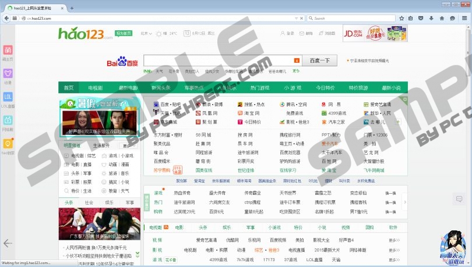472x267 pixels.
Task: Select the 今日特价 navigation tab
Action: pos(325,88)
